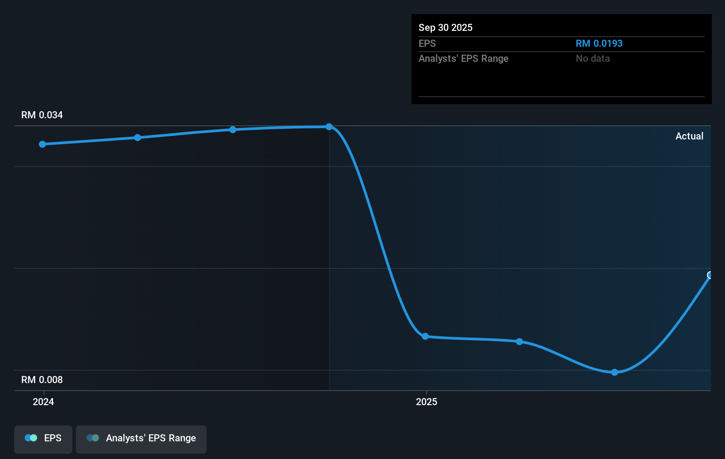This screenshot has width=725, height=459.
Task: Click the RM 0.034 y-axis label
Action: (x=42, y=115)
